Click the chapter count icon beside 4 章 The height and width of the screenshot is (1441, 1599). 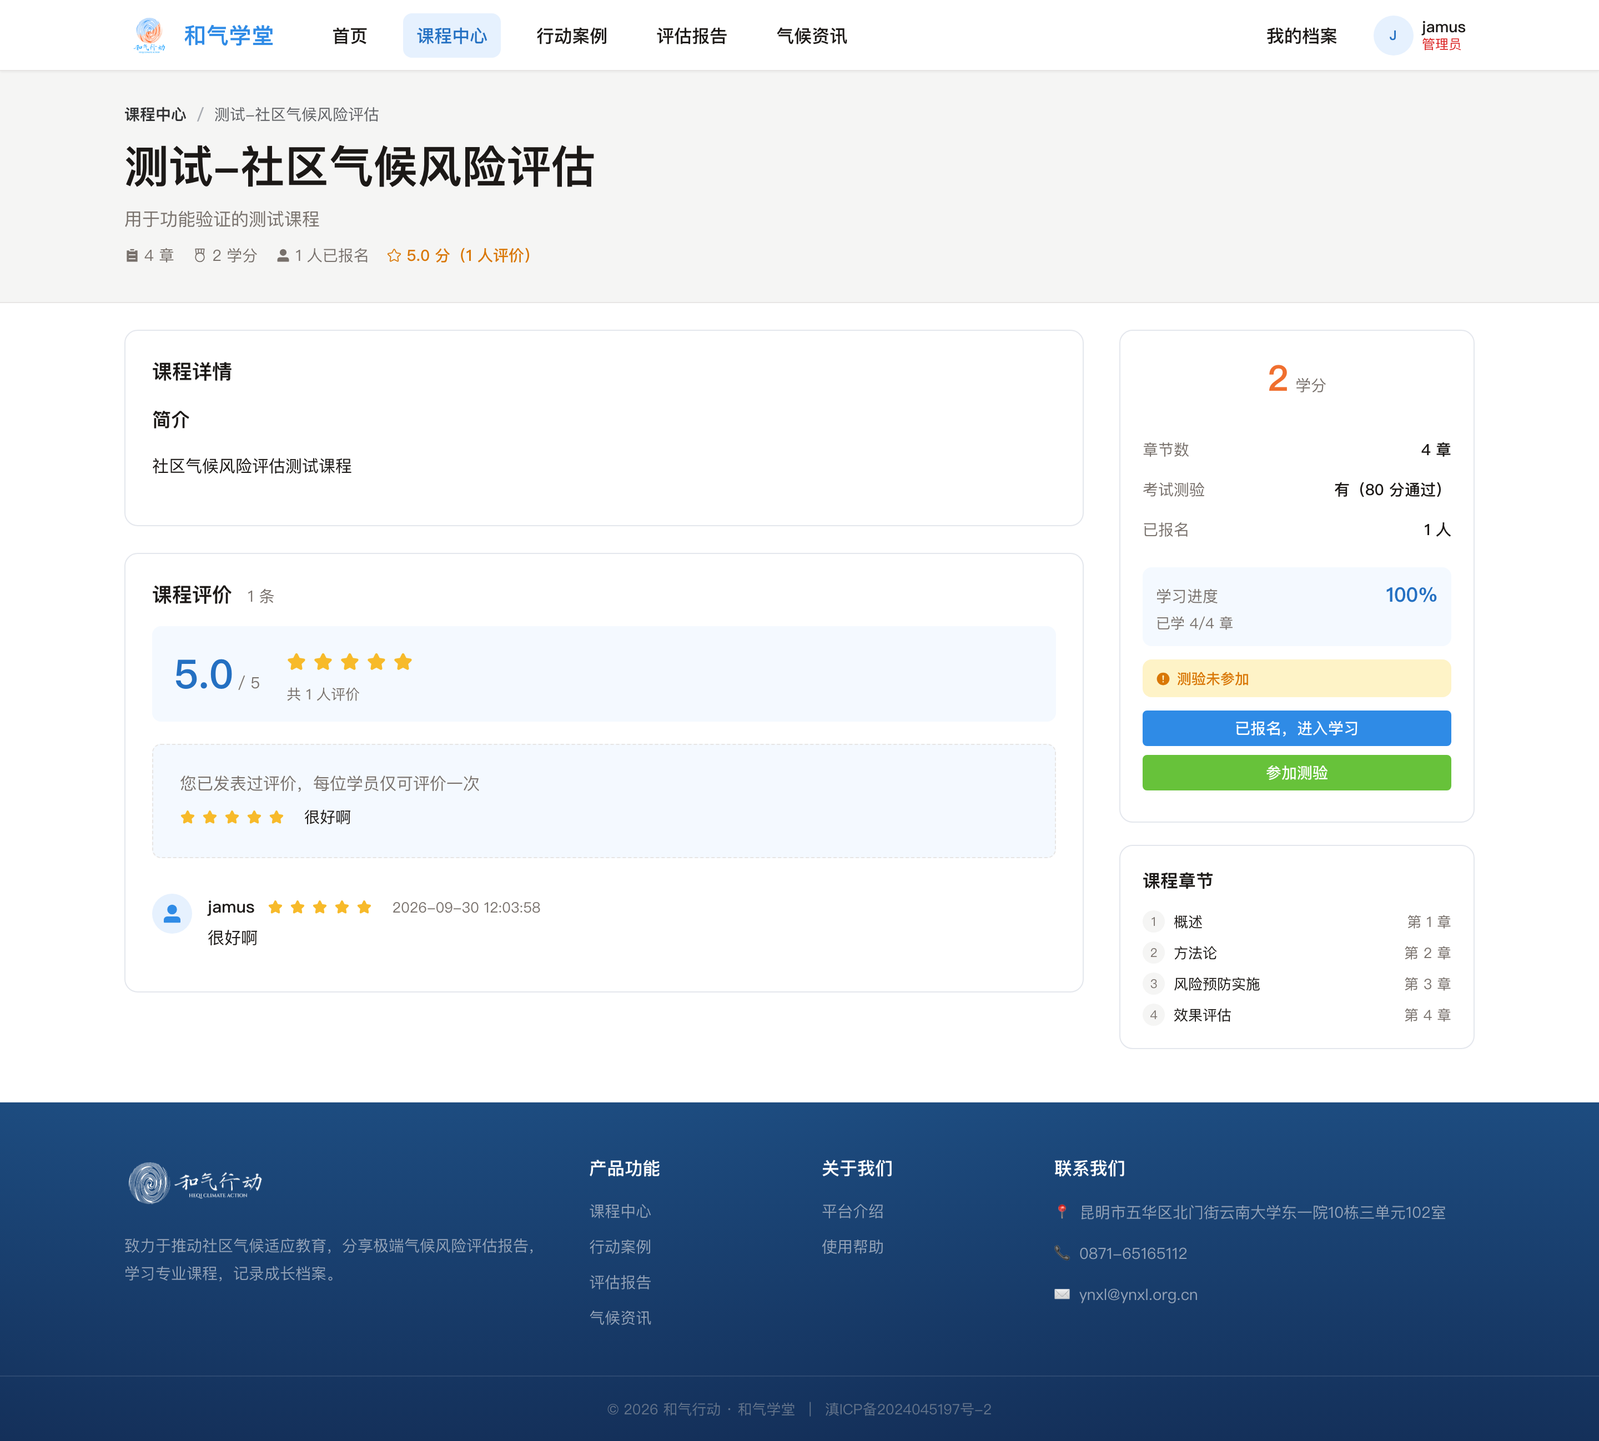(x=132, y=256)
